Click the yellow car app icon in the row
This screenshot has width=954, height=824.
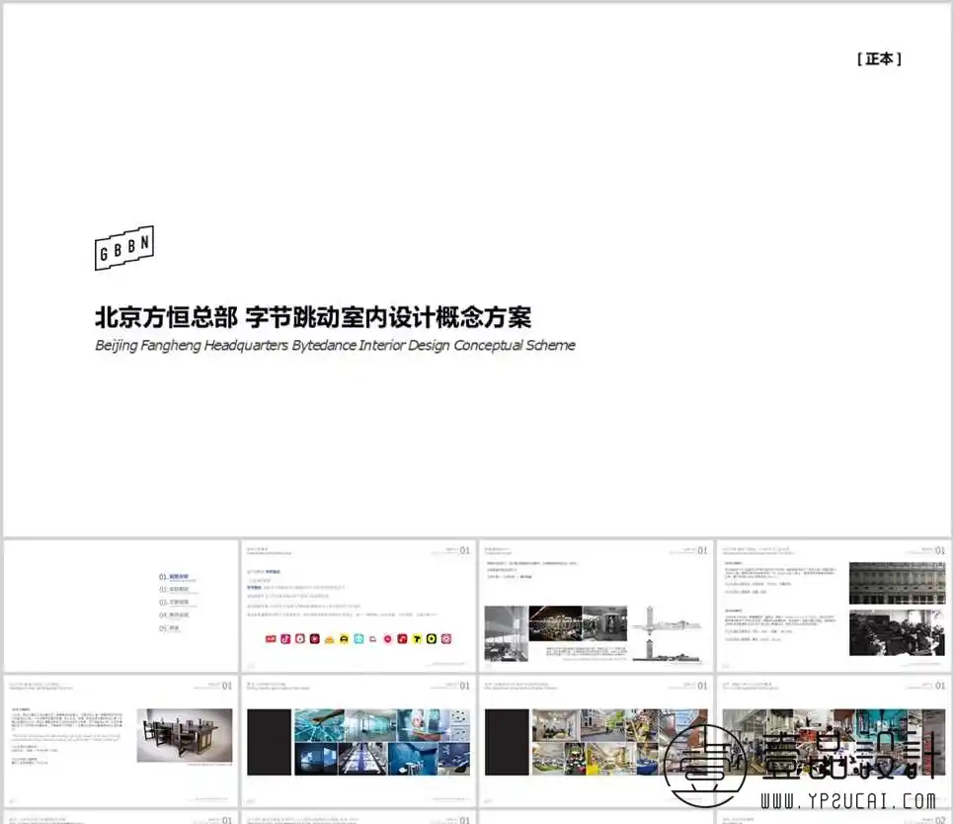[x=344, y=639]
